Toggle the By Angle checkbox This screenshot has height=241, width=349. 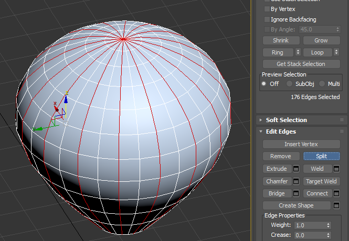(267, 29)
